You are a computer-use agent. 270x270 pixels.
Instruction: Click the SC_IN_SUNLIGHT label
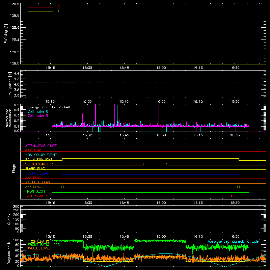tap(39, 159)
